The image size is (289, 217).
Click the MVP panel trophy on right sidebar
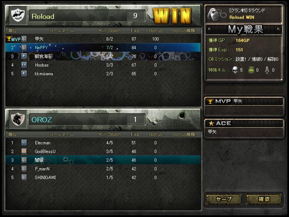[x=210, y=101]
